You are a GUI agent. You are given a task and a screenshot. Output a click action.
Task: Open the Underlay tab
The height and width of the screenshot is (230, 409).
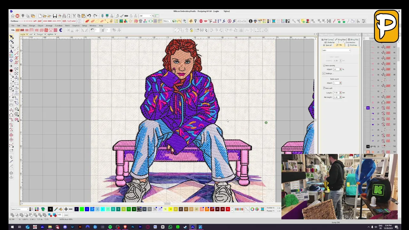coord(330,42)
